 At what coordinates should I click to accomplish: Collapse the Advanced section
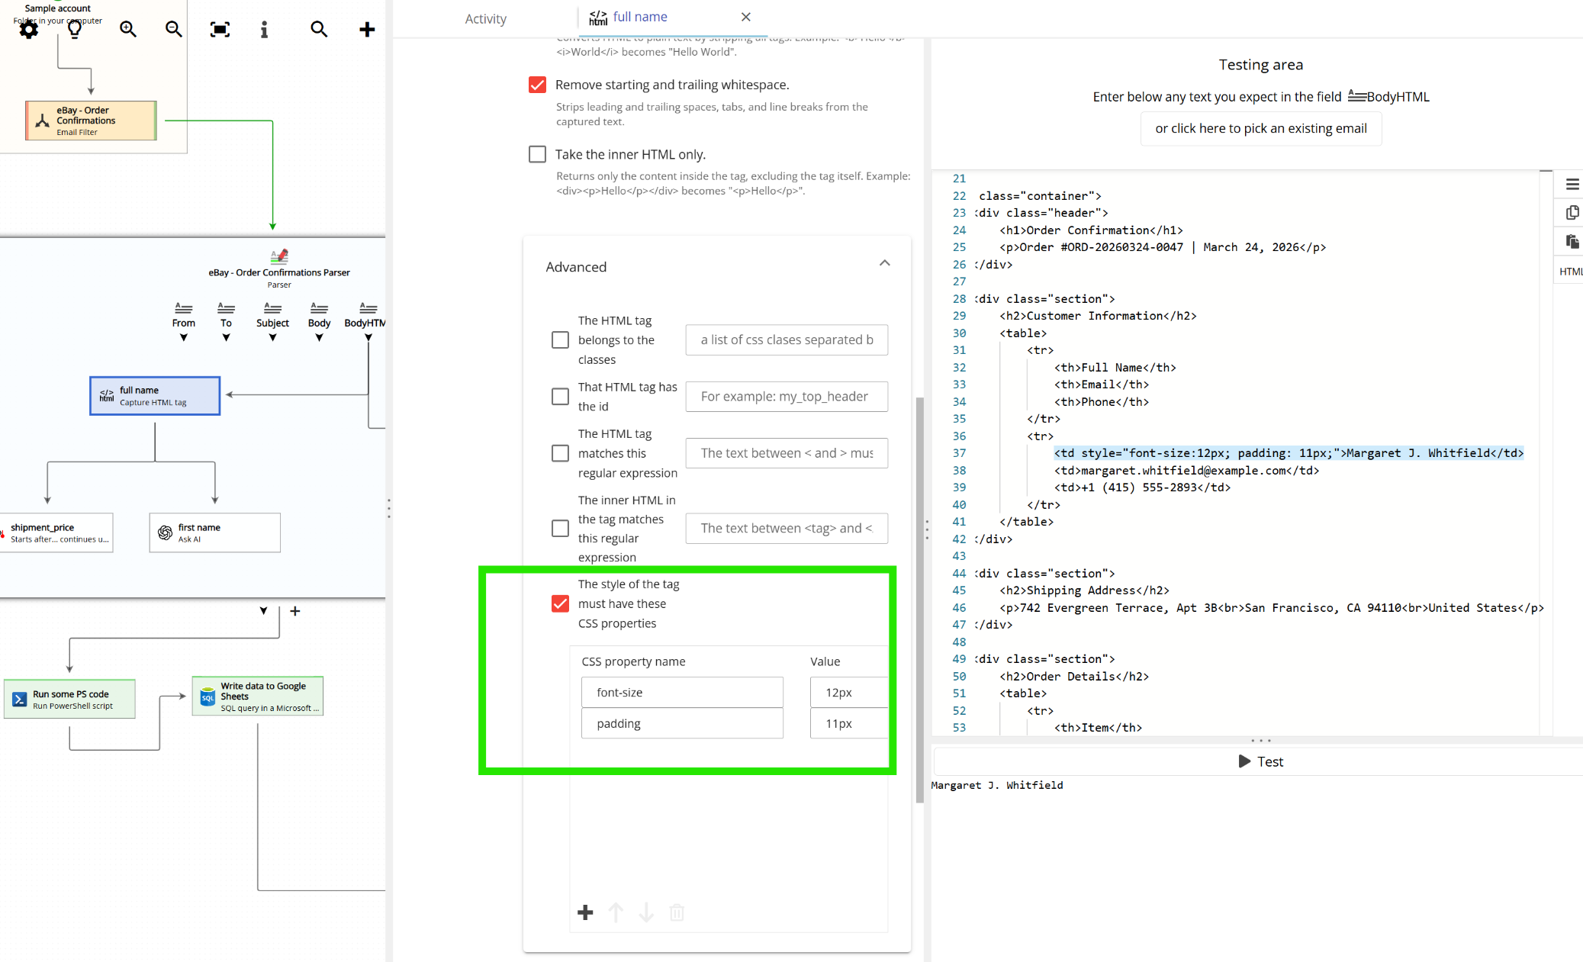point(885,263)
